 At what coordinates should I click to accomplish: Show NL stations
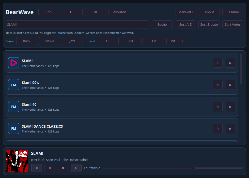click(x=96, y=12)
